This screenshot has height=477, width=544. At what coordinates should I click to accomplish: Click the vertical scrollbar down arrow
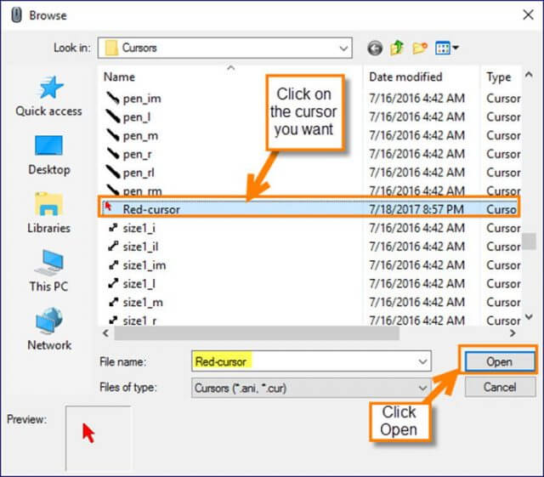(529, 316)
